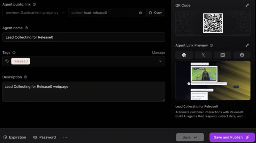Edit the Agent Link Preview with pencil icon

click(247, 45)
